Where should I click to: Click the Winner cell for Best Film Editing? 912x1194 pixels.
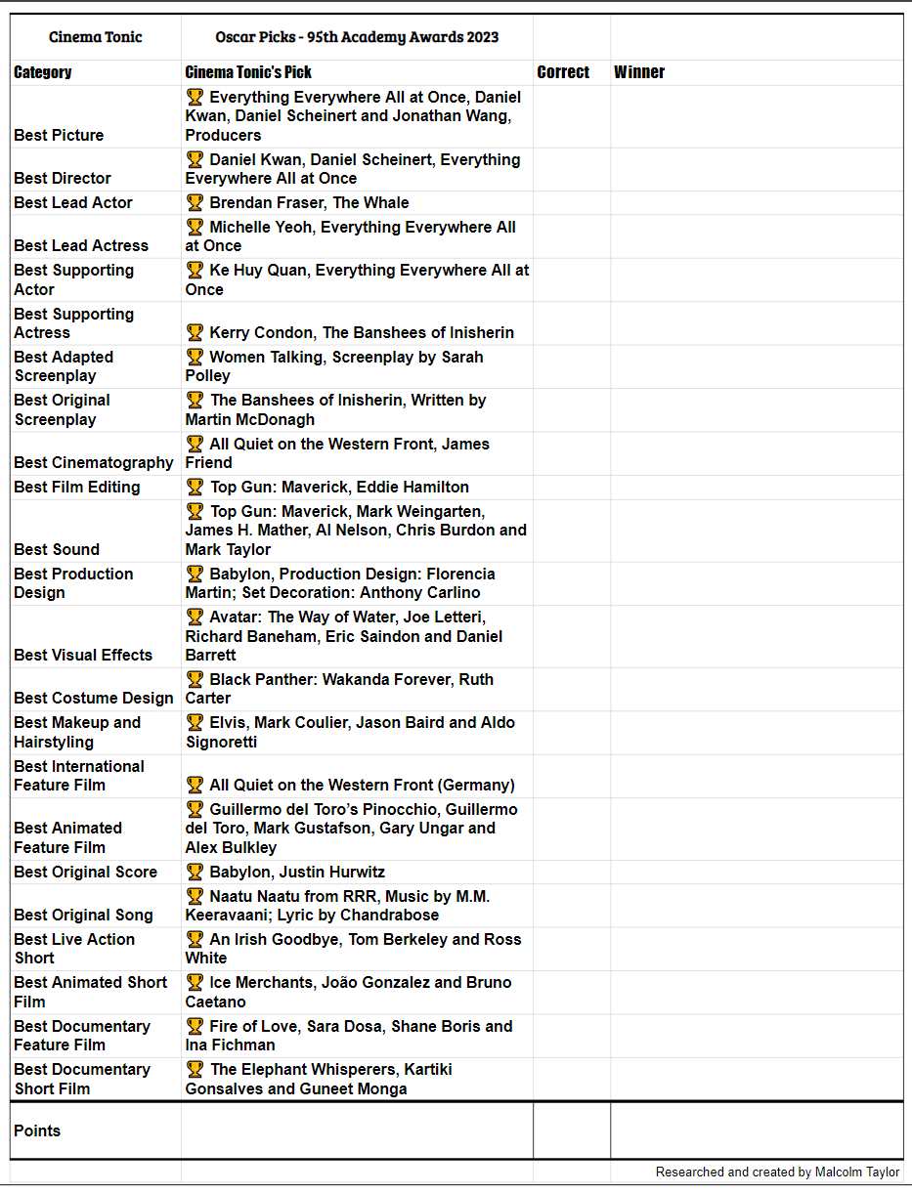point(757,487)
